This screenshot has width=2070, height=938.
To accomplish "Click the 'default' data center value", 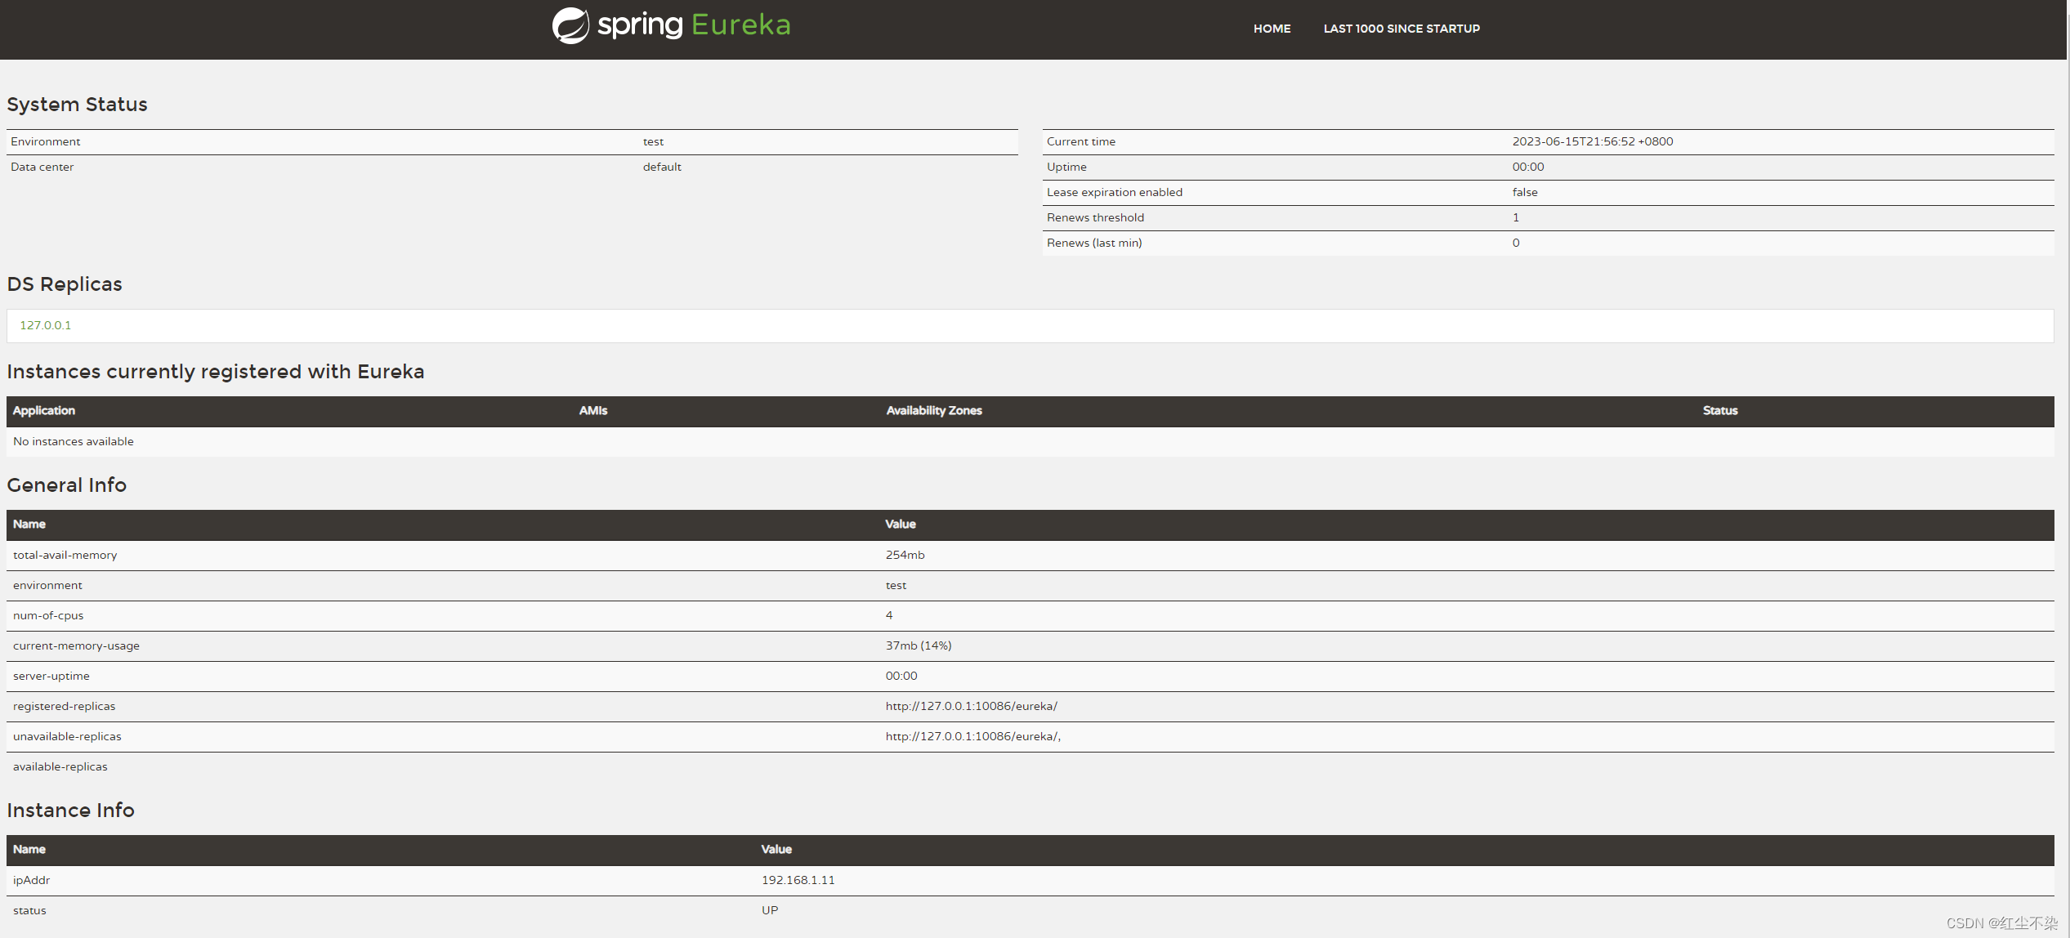I will pyautogui.click(x=662, y=167).
